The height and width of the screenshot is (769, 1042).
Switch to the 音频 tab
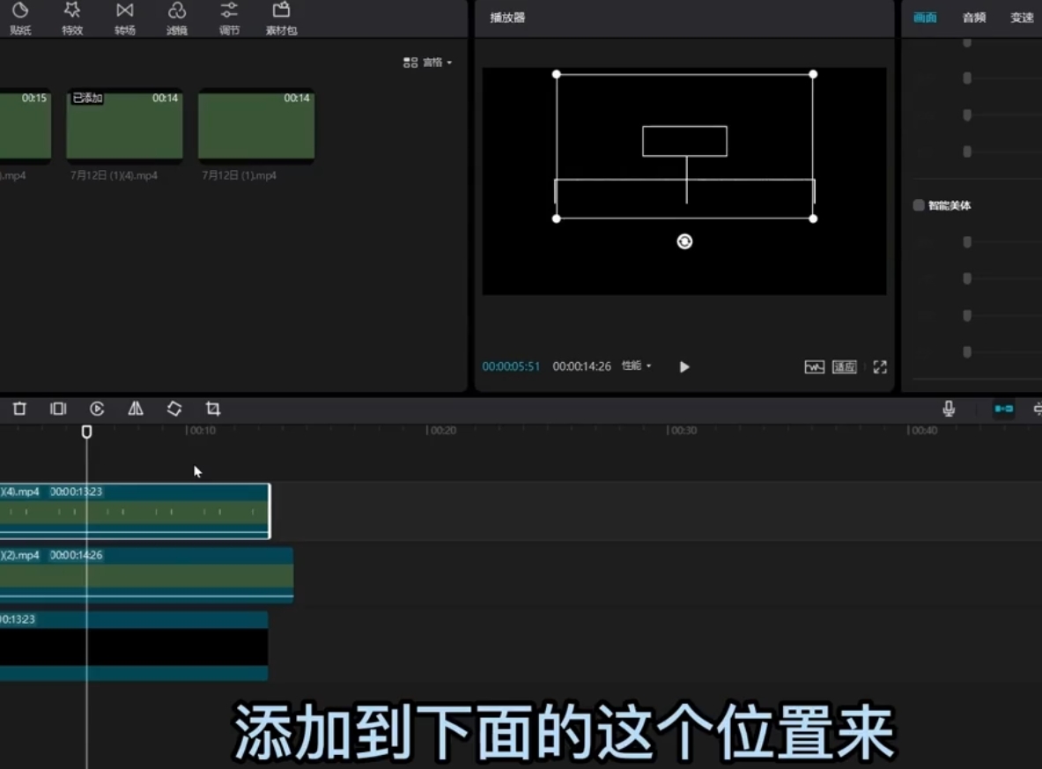973,18
